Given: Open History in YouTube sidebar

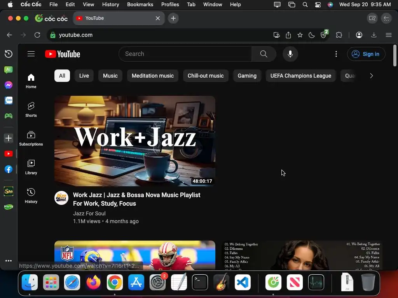Looking at the screenshot, I should 31,196.
